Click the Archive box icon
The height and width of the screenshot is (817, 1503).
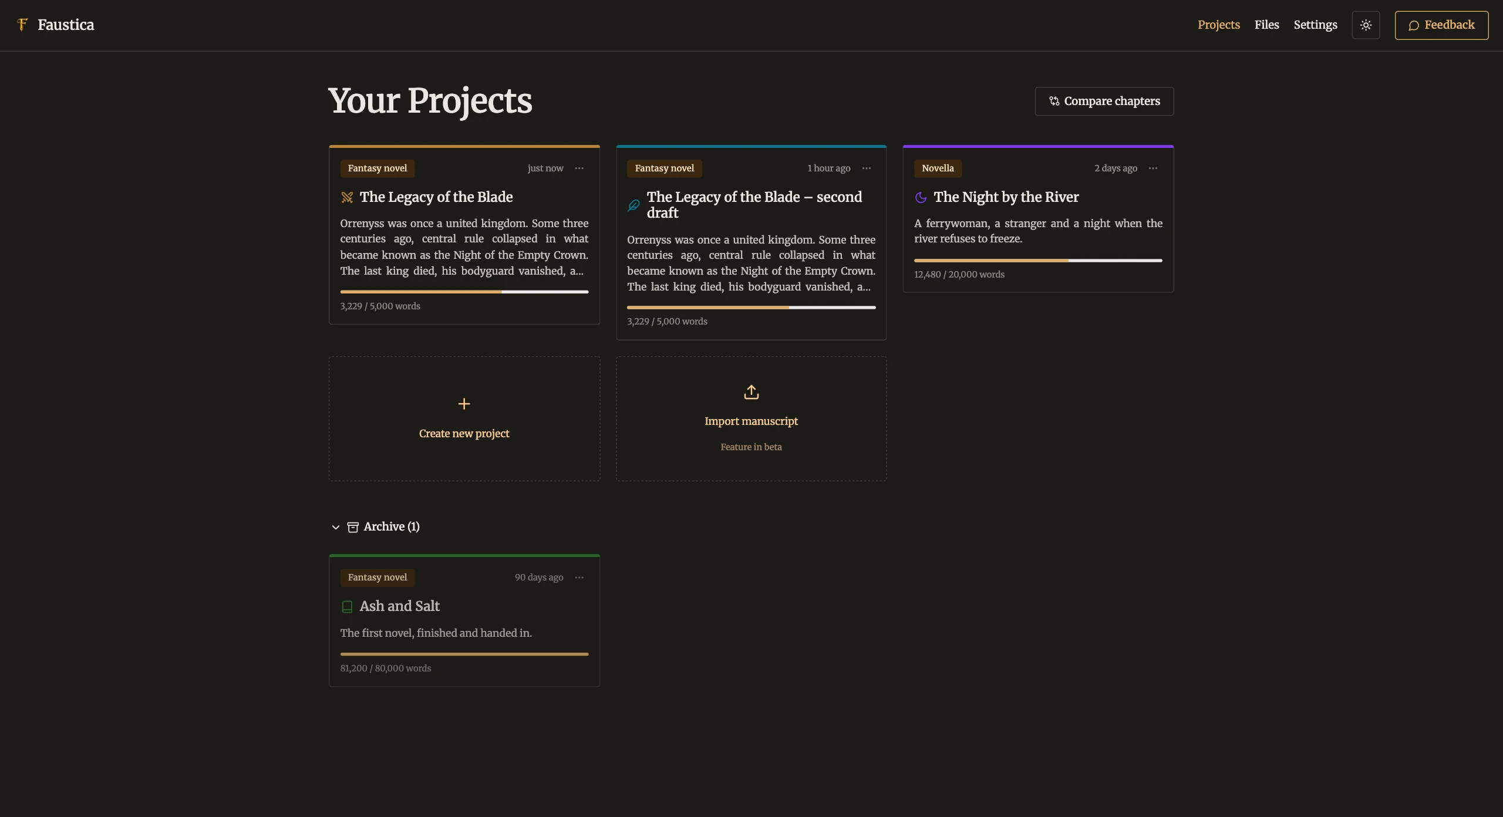[x=353, y=527]
